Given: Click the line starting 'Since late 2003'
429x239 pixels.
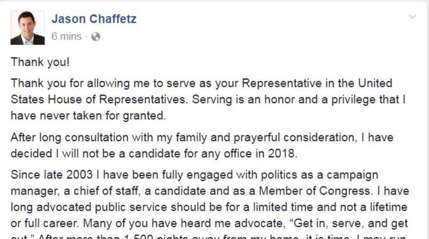Looking at the screenshot, I should pos(201,176).
